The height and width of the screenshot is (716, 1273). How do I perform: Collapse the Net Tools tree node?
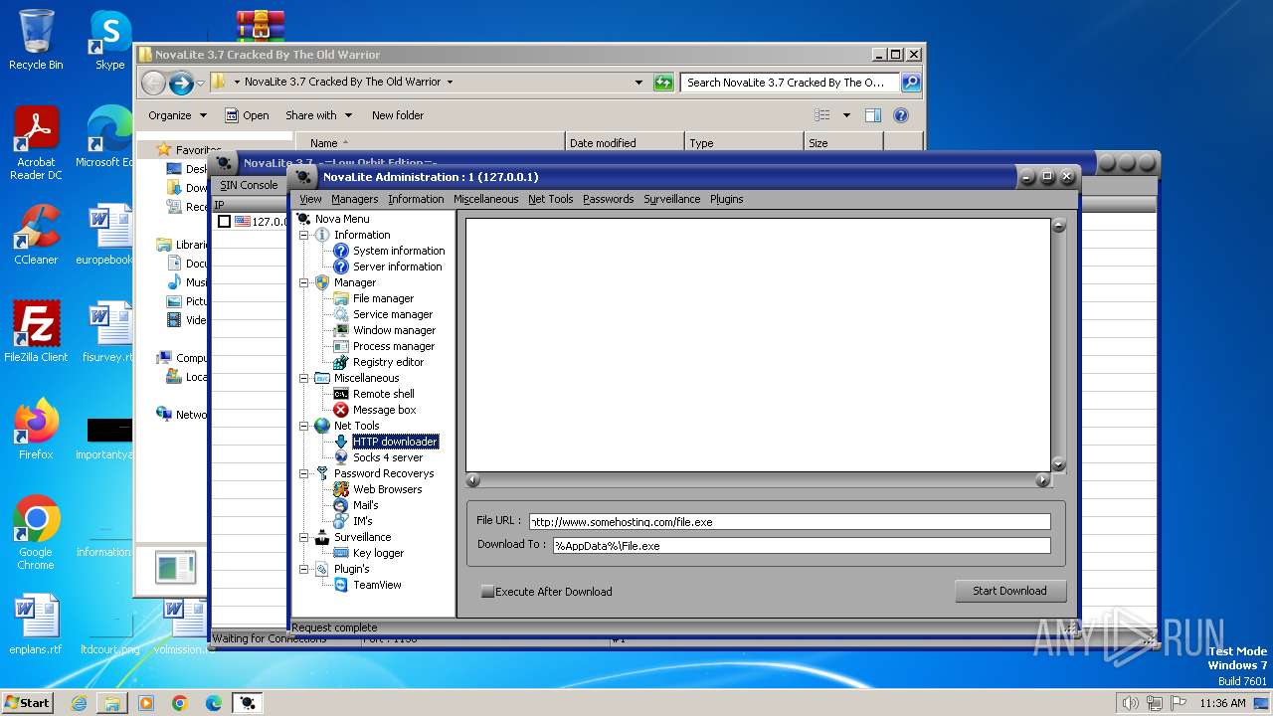[x=304, y=426]
